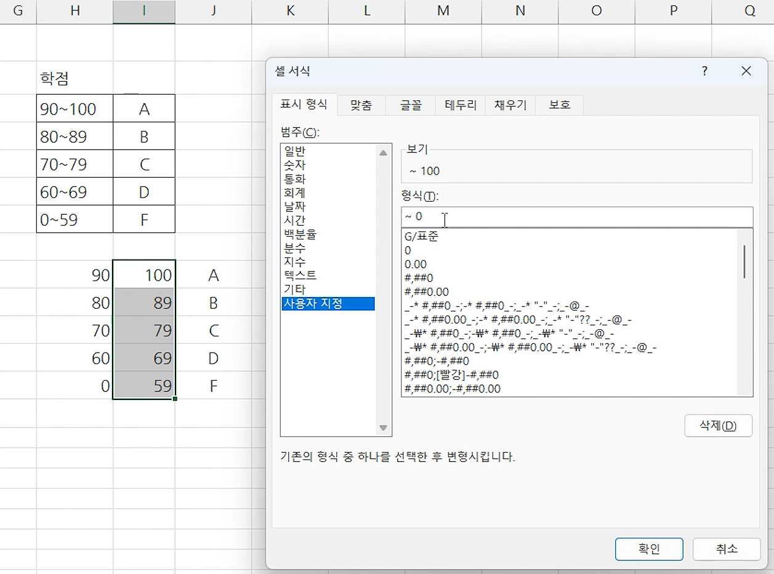Viewport: 774px width, 574px height.
Task: Go to the 채우기 tab
Action: (x=510, y=105)
